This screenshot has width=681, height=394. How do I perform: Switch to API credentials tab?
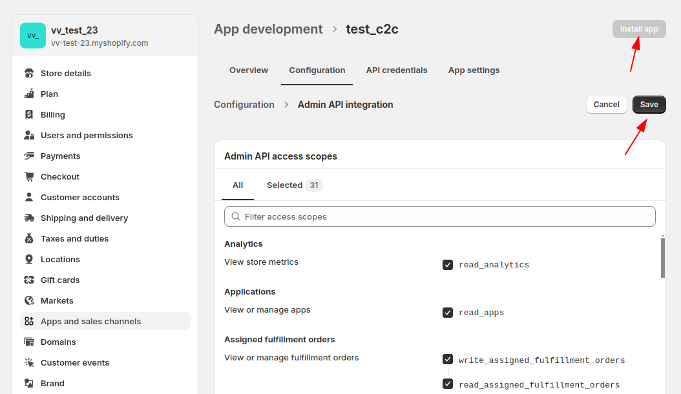click(397, 70)
